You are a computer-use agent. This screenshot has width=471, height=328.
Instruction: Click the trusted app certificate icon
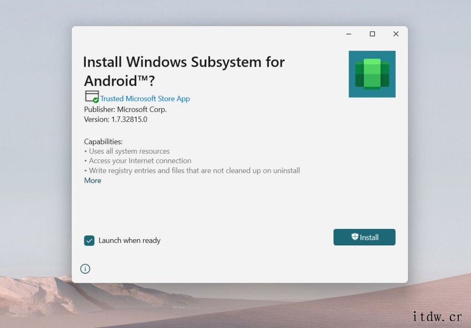[x=92, y=97]
